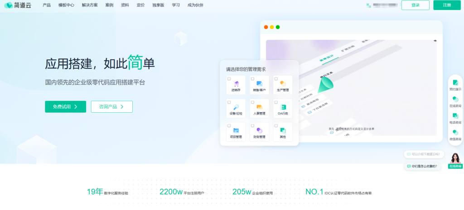Select the OA行政 checkbox
The height and width of the screenshot is (210, 464).
click(x=276, y=102)
